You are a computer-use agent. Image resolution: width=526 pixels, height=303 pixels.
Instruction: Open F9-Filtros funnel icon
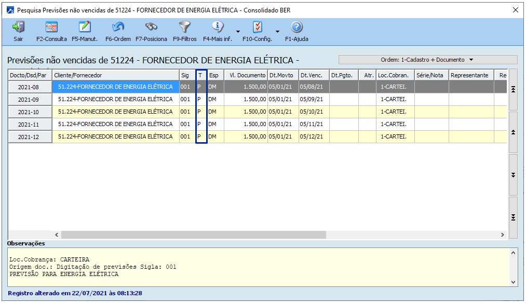click(184, 27)
